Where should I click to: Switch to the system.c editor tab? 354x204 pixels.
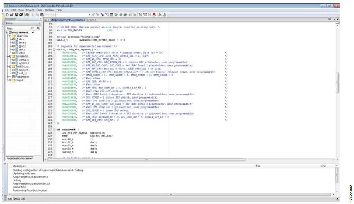(x=92, y=20)
